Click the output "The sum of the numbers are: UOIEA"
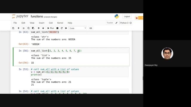Image resolution: width=191 pixels, height=107 pixels. (x=53, y=40)
